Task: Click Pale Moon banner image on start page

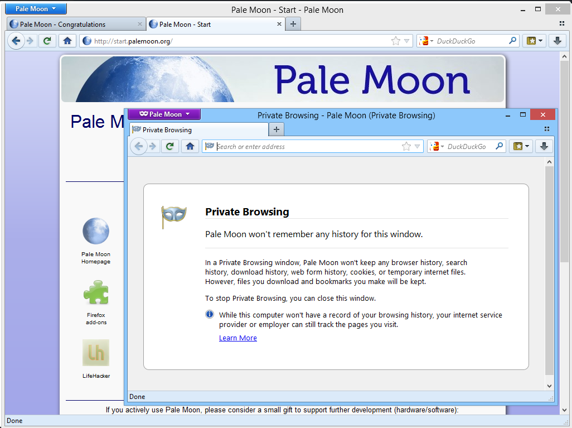Action: pyautogui.click(x=282, y=79)
